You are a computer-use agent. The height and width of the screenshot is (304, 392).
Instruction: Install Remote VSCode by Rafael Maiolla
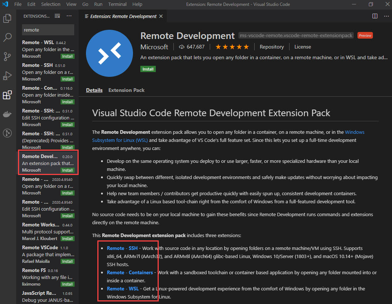(x=68, y=261)
